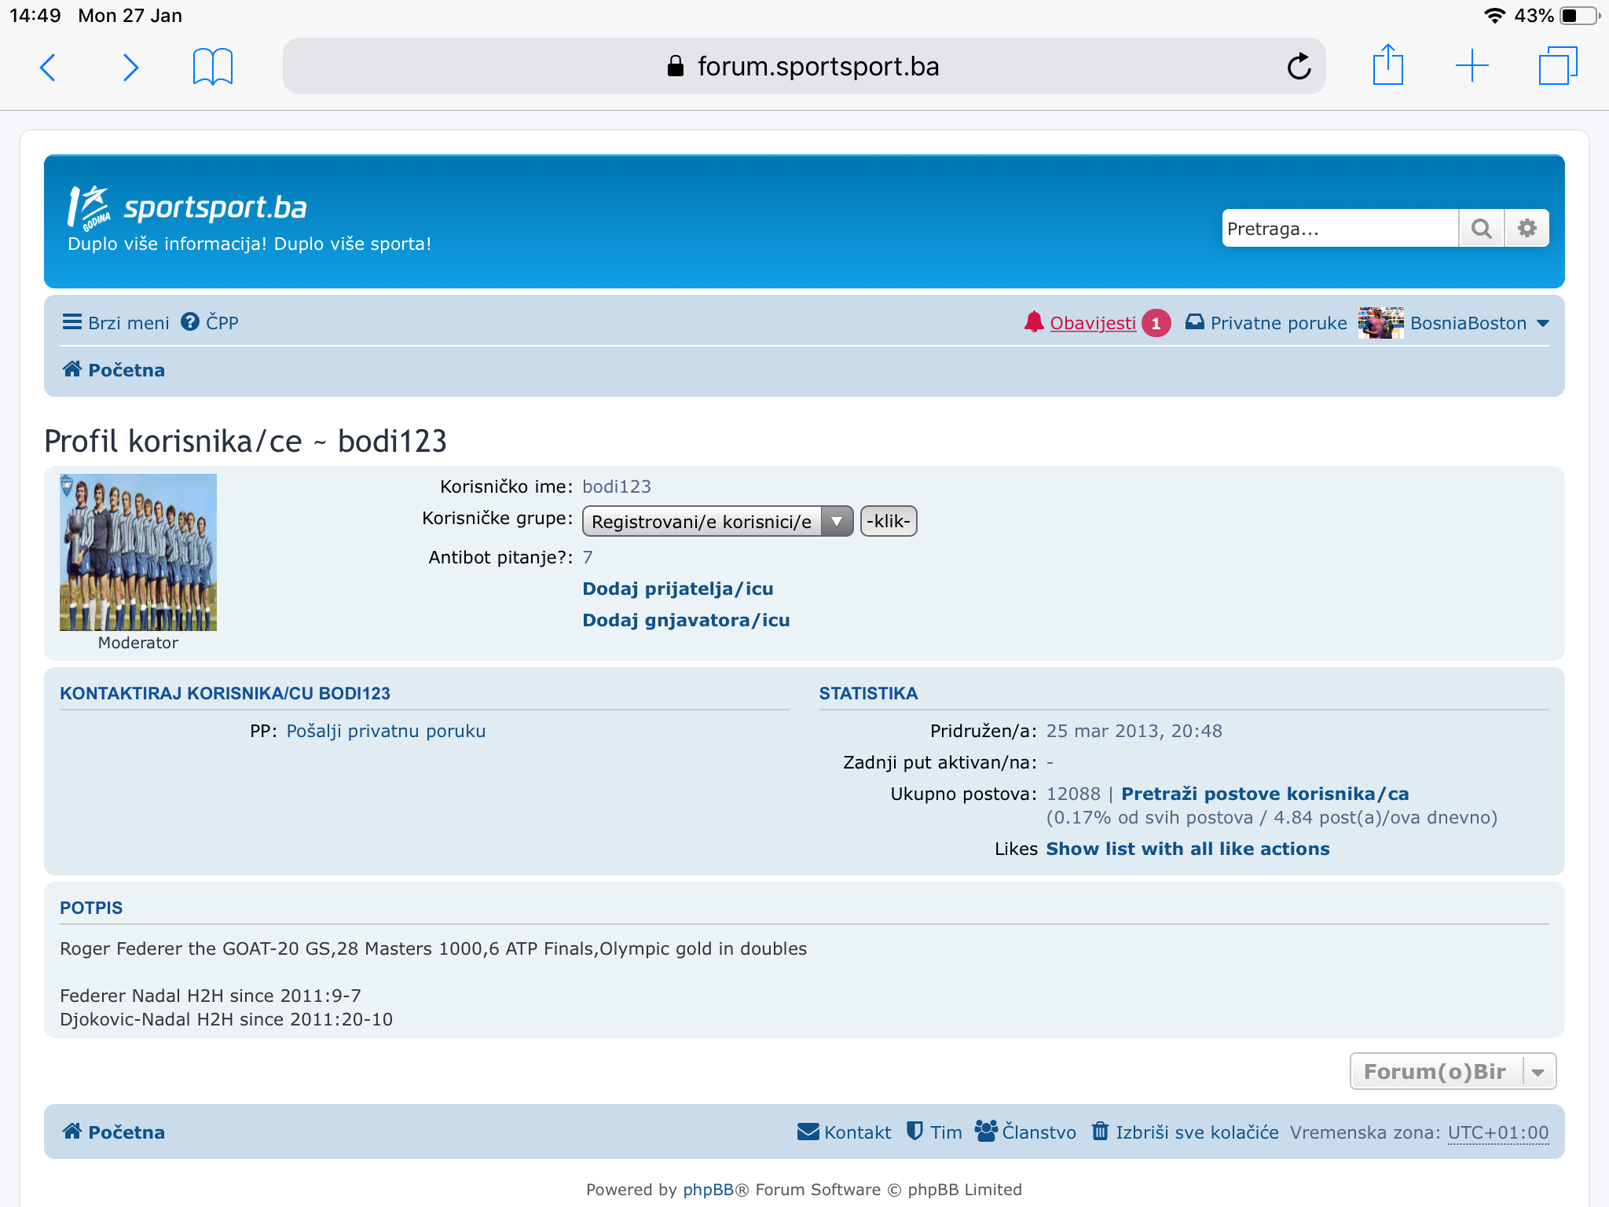
Task: Click Pošalji privatnu poruku link
Action: point(386,731)
